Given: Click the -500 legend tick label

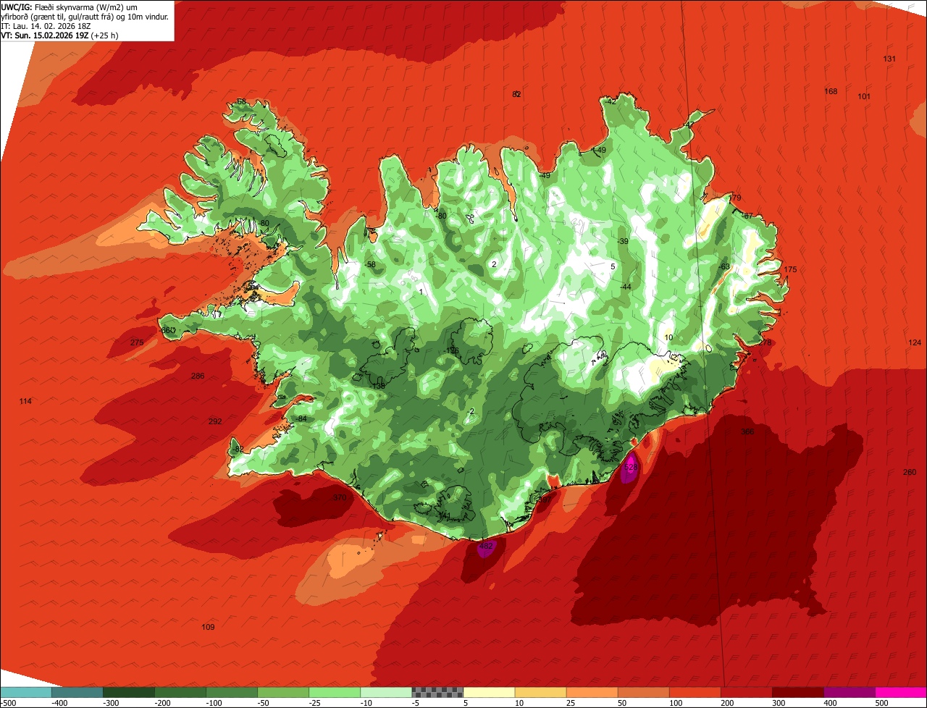Looking at the screenshot, I should [x=9, y=703].
